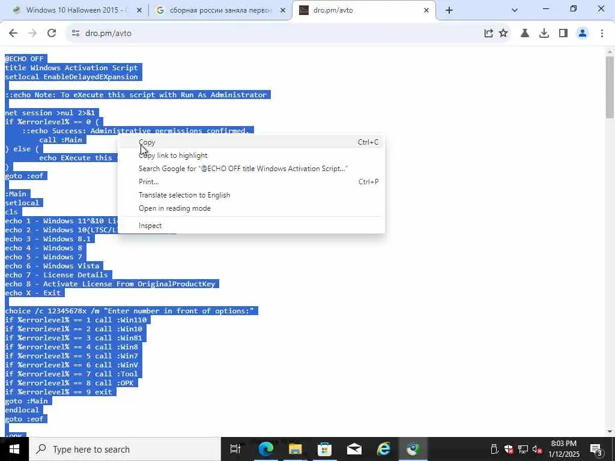Launch Microsoft Edge from the taskbar
This screenshot has height=461, width=615.
265,449
